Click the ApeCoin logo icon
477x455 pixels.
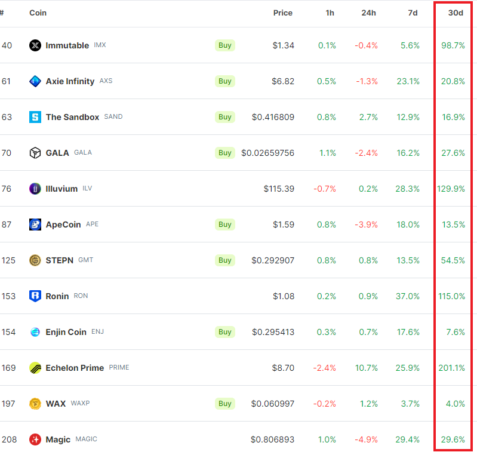pyautogui.click(x=35, y=225)
